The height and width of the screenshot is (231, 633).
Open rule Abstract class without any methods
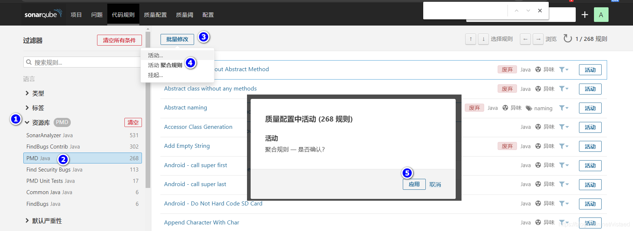pos(211,89)
